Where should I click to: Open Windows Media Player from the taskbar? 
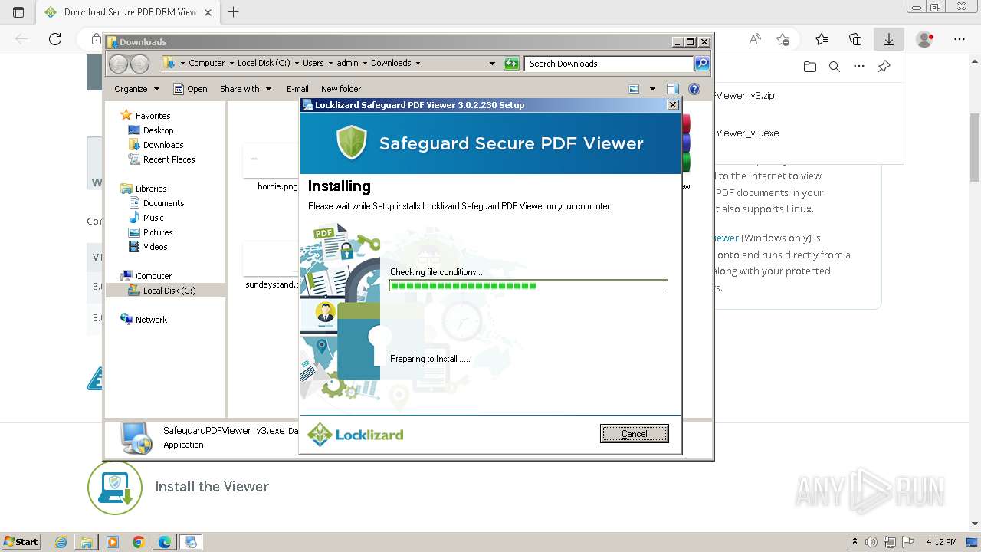[113, 542]
